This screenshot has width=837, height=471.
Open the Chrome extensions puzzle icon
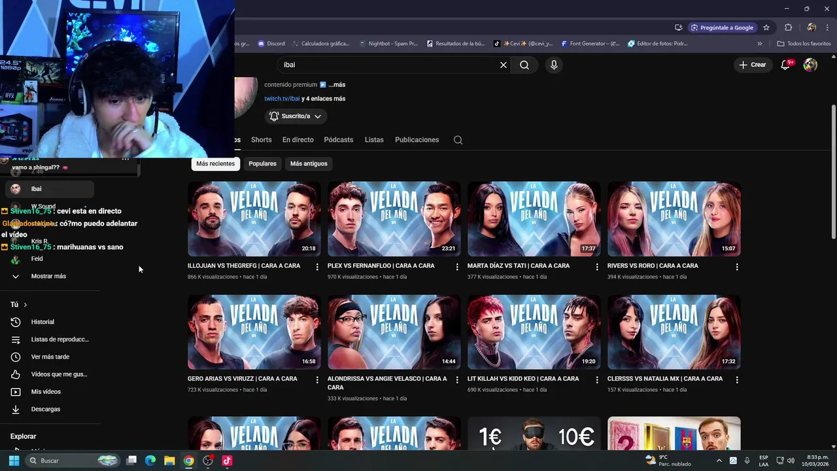click(788, 27)
